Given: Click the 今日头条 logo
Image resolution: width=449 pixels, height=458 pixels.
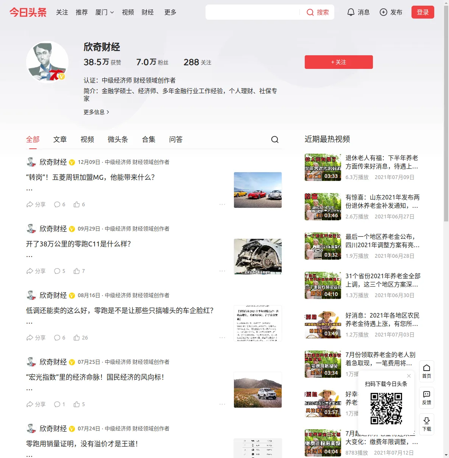Looking at the screenshot, I should [x=28, y=12].
